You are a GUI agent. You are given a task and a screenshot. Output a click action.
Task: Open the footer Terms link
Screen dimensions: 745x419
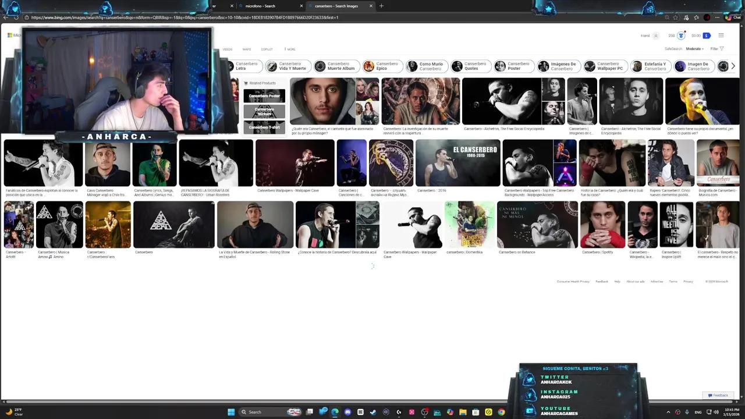[673, 282]
